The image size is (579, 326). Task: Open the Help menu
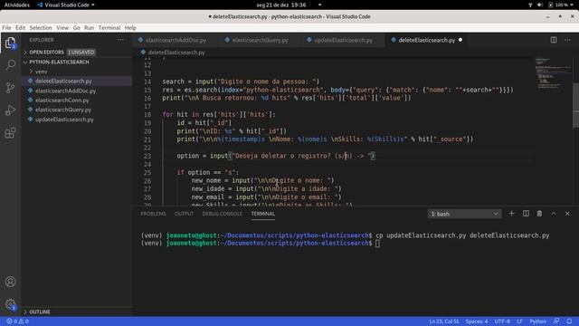click(x=130, y=28)
